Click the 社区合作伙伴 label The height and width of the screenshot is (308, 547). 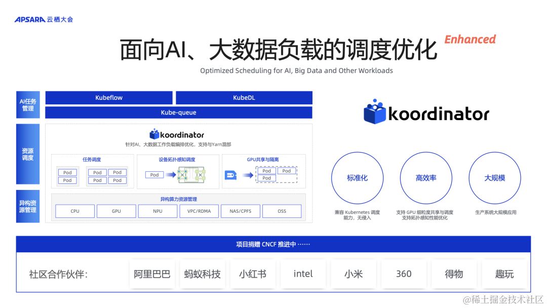click(58, 274)
